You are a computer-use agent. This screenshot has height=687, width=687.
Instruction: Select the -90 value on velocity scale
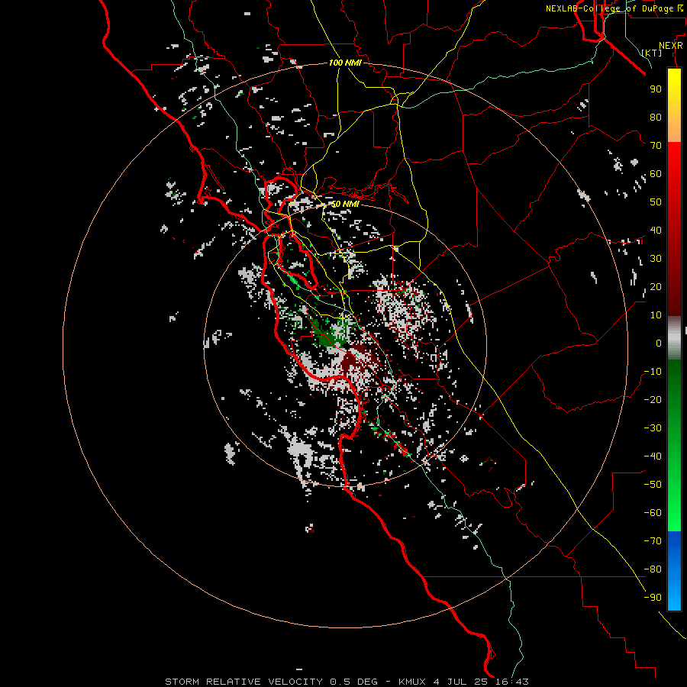click(653, 598)
